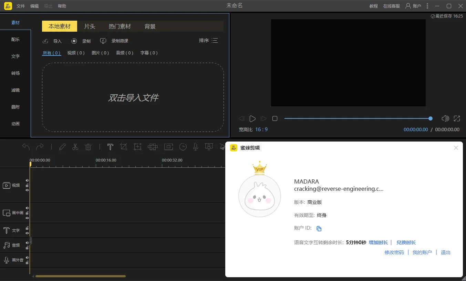Copy the account ID with the copy icon
This screenshot has height=281, width=466.
(x=319, y=228)
